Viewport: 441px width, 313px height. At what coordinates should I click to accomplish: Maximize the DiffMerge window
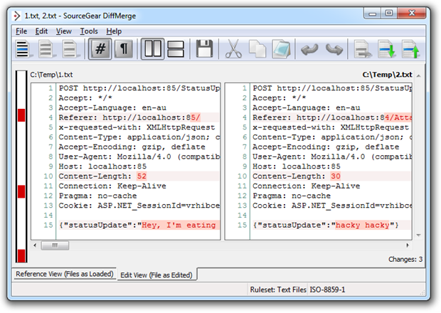(x=389, y=14)
